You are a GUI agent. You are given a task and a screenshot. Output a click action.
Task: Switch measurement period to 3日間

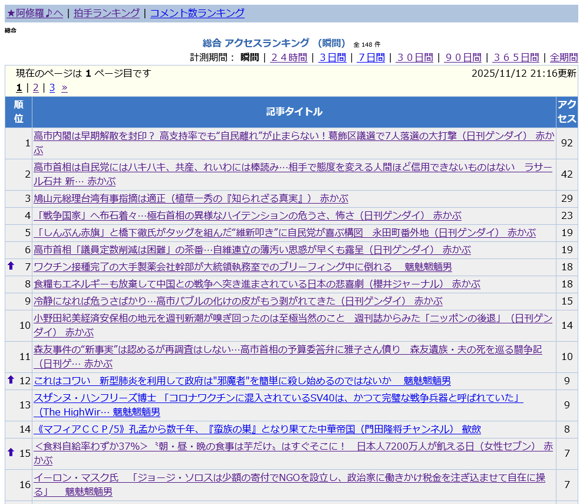tap(332, 57)
